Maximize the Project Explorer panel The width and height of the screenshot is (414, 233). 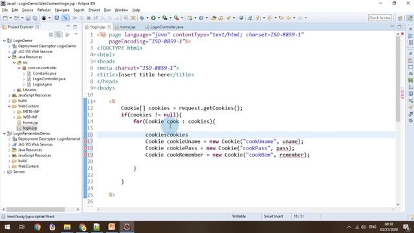tap(75, 27)
